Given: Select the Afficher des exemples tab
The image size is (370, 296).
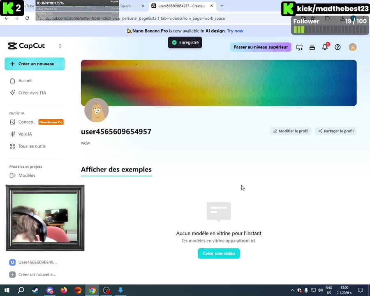Looking at the screenshot, I should [x=116, y=169].
